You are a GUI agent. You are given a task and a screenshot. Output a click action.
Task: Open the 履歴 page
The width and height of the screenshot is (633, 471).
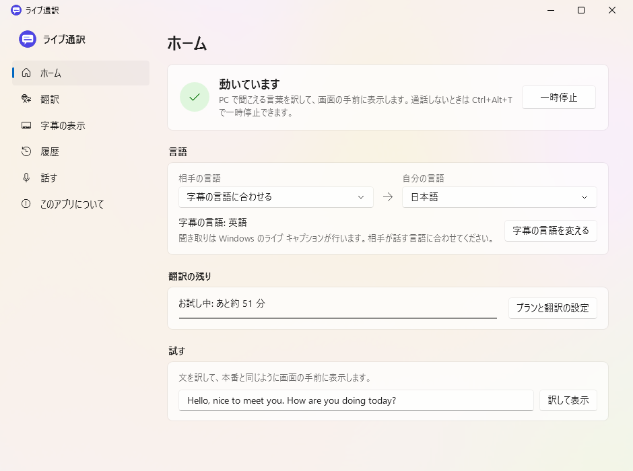[x=81, y=151]
